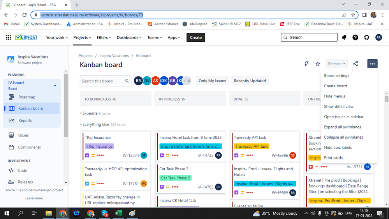Open the RR profile avatar in header
The image size is (389, 219).
(378, 37)
